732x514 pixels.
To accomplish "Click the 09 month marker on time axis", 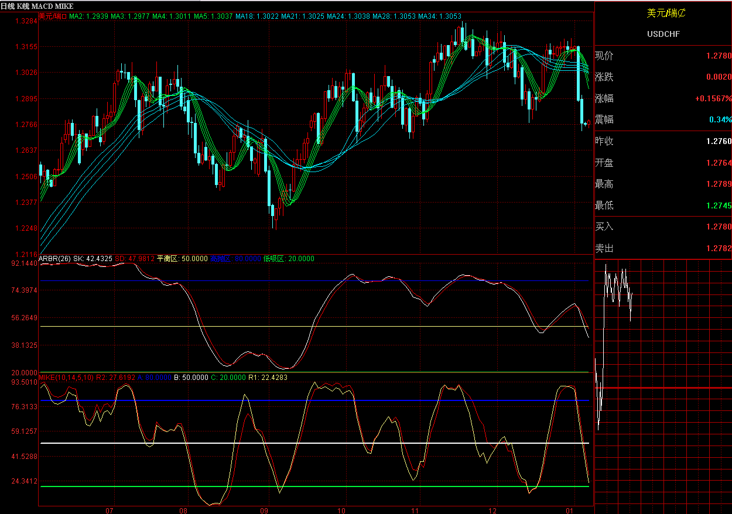I will [x=265, y=510].
